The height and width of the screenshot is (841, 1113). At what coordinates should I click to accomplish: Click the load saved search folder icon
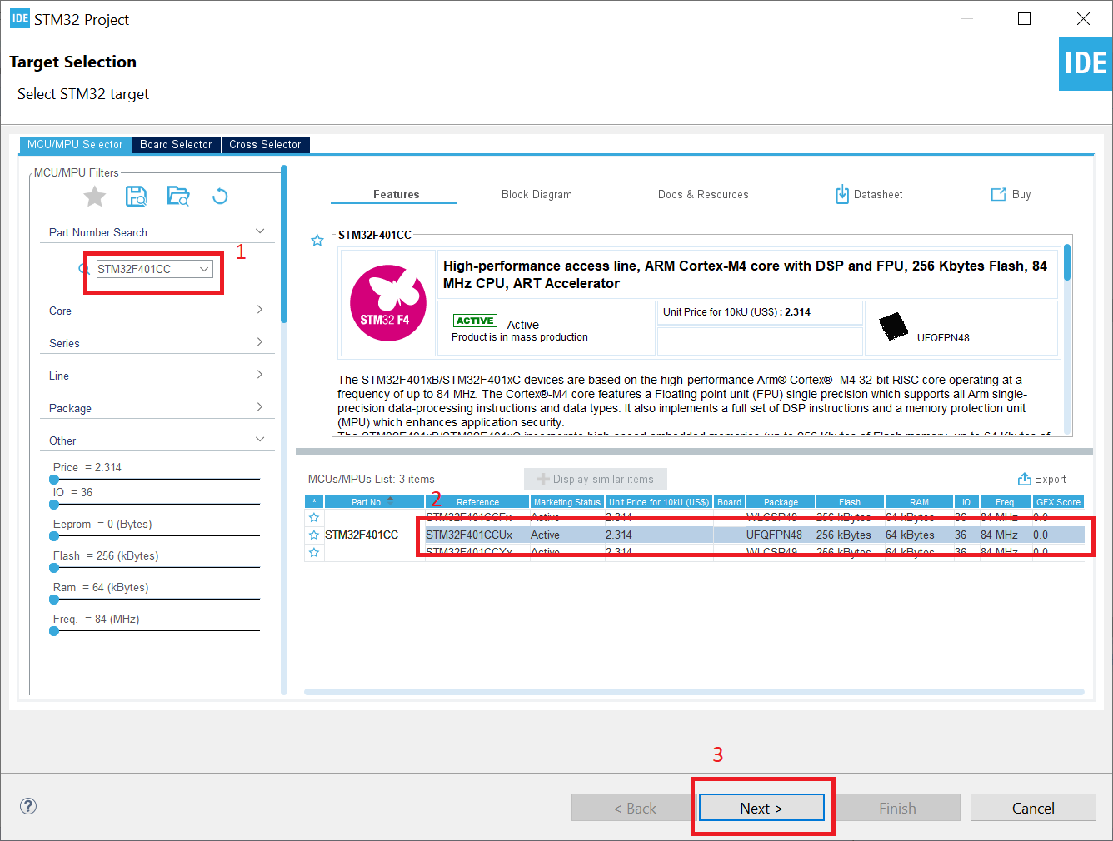coord(177,197)
